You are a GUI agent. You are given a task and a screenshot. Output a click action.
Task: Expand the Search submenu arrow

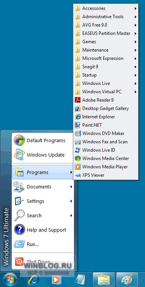(71, 215)
